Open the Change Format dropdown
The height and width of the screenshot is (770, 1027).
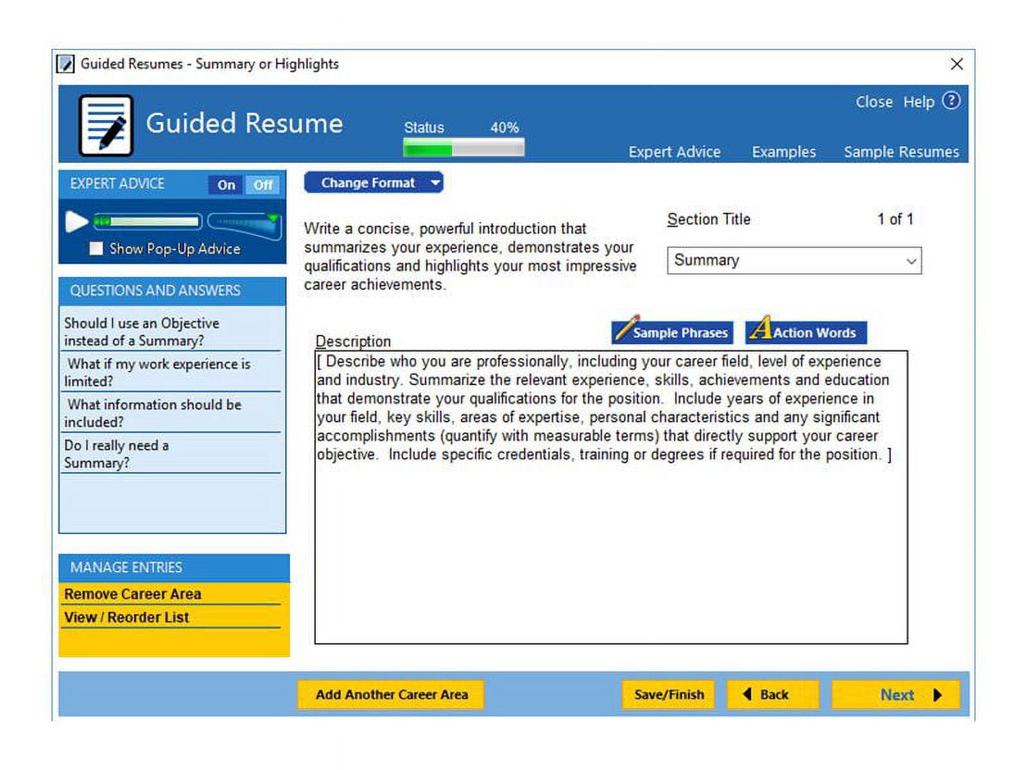[374, 183]
